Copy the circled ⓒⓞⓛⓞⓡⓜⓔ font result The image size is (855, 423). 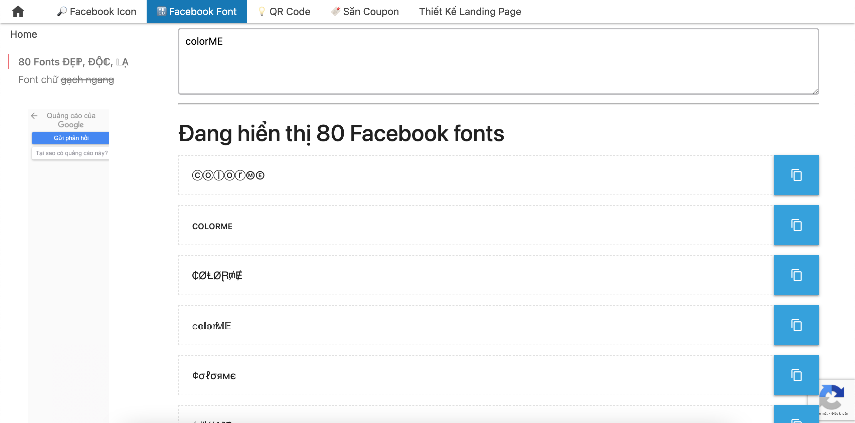point(797,175)
